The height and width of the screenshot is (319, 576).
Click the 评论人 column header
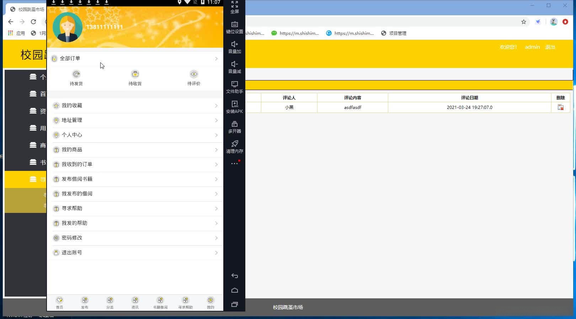pyautogui.click(x=289, y=98)
